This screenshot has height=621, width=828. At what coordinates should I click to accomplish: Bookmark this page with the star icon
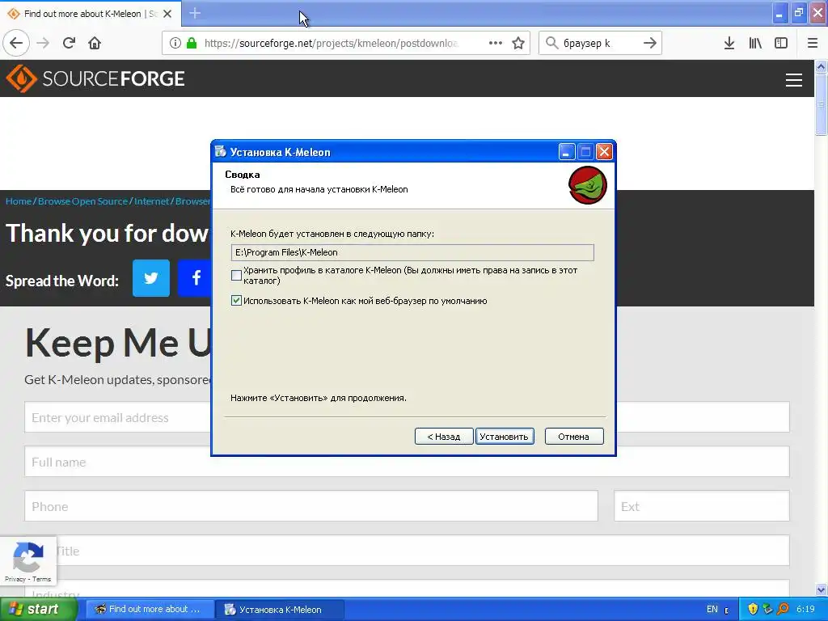[518, 43]
